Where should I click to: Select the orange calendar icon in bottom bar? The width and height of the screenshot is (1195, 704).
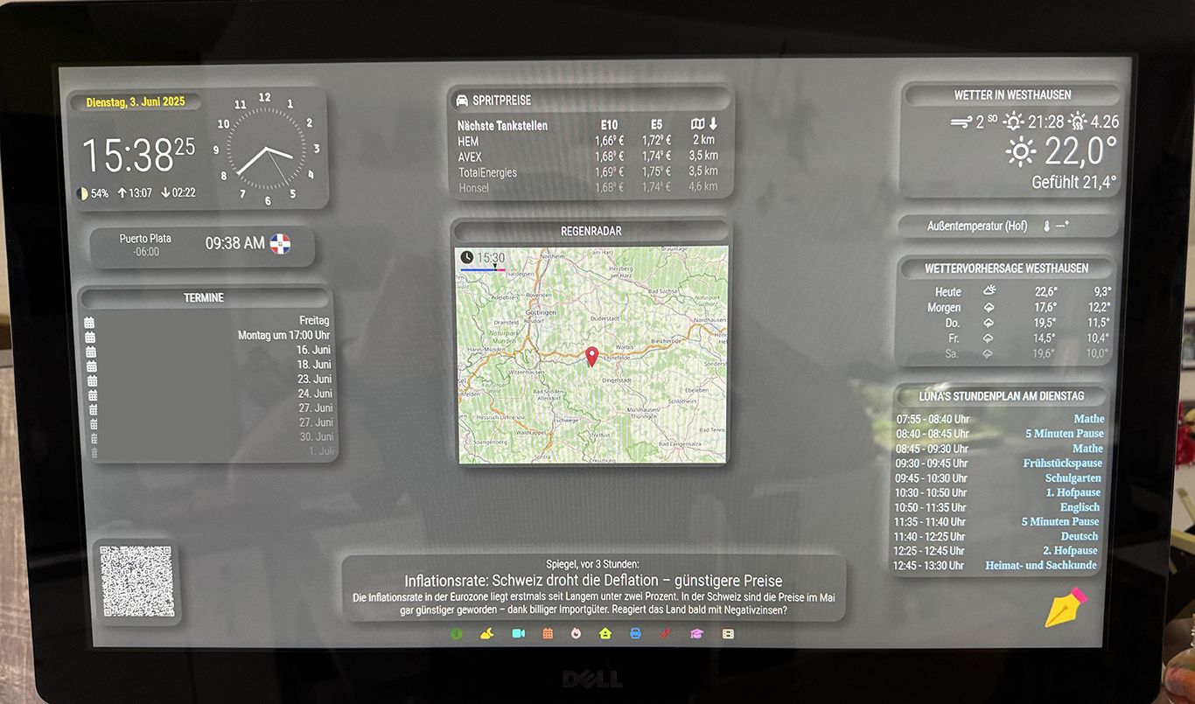click(x=548, y=633)
